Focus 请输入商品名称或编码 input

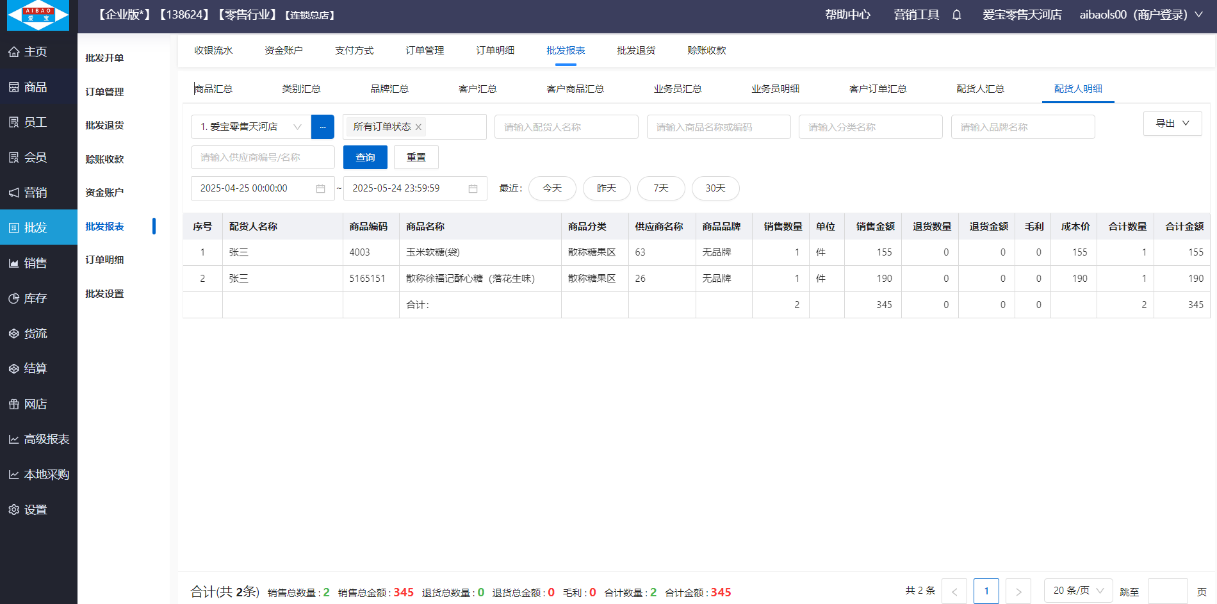(719, 127)
